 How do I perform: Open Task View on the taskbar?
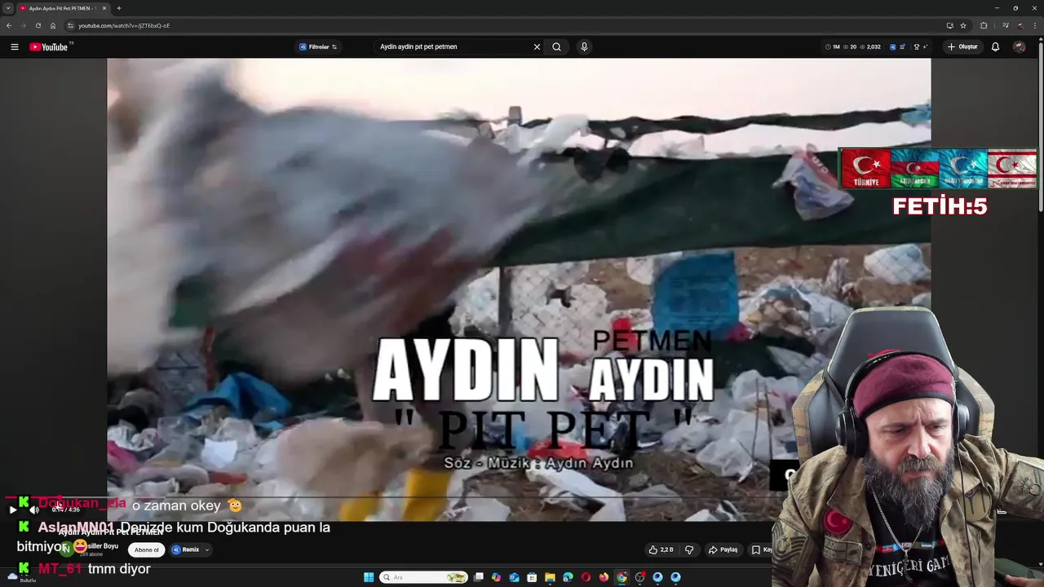point(479,577)
